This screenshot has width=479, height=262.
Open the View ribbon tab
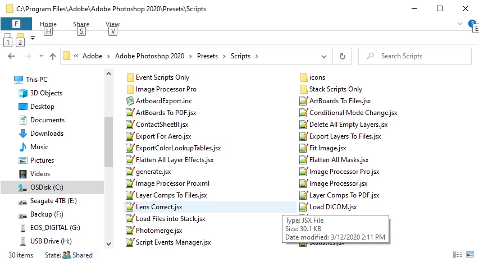tap(112, 24)
